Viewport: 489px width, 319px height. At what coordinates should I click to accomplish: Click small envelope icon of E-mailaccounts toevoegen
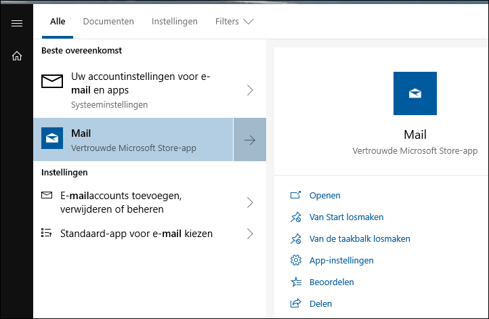47,195
